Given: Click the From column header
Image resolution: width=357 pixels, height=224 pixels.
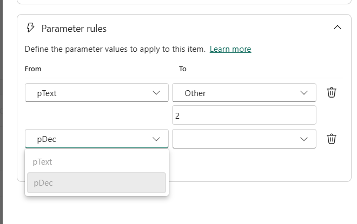Looking at the screenshot, I should (x=33, y=69).
